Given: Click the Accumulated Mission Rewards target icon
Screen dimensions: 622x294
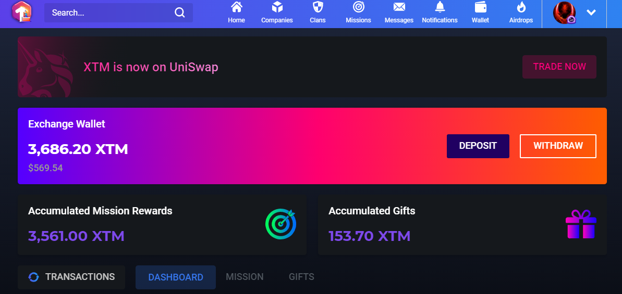Looking at the screenshot, I should (x=281, y=224).
